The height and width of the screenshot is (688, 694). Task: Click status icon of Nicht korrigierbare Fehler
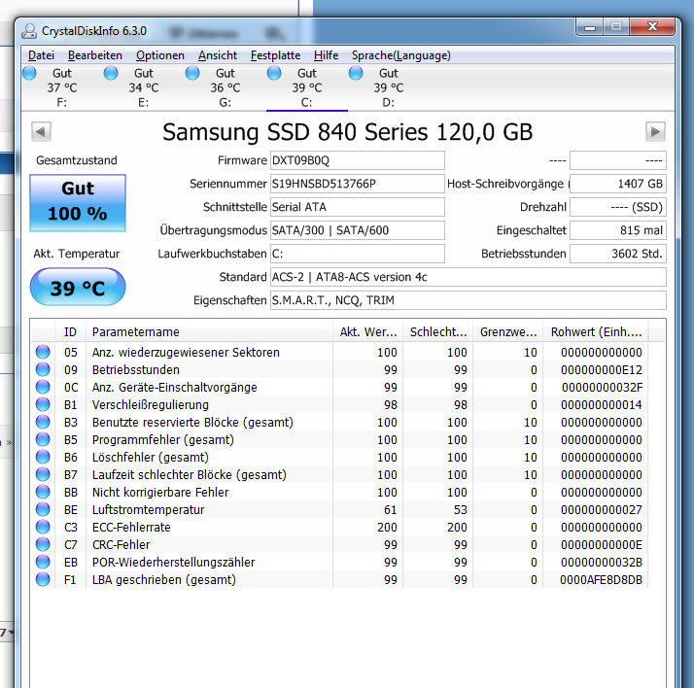(43, 492)
